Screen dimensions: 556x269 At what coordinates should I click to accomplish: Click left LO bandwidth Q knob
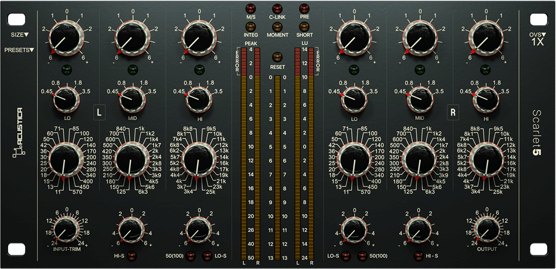pos(66,99)
